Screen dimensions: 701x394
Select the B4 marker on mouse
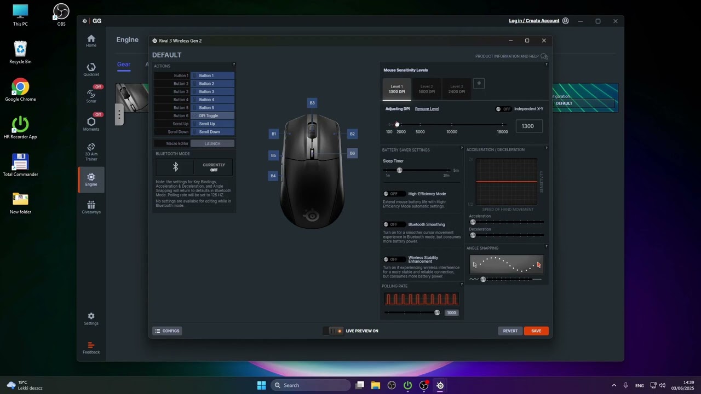point(273,176)
